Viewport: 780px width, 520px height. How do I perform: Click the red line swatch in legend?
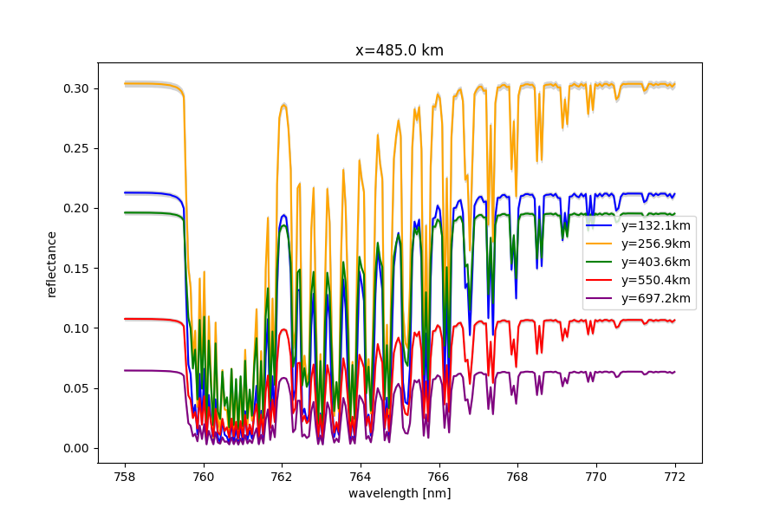coord(599,280)
